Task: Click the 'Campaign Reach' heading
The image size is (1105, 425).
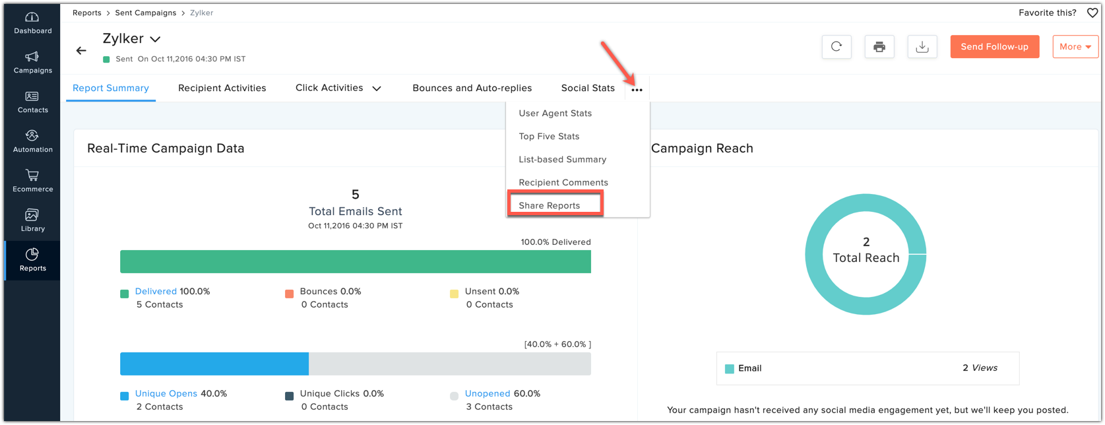Action: pyautogui.click(x=702, y=148)
